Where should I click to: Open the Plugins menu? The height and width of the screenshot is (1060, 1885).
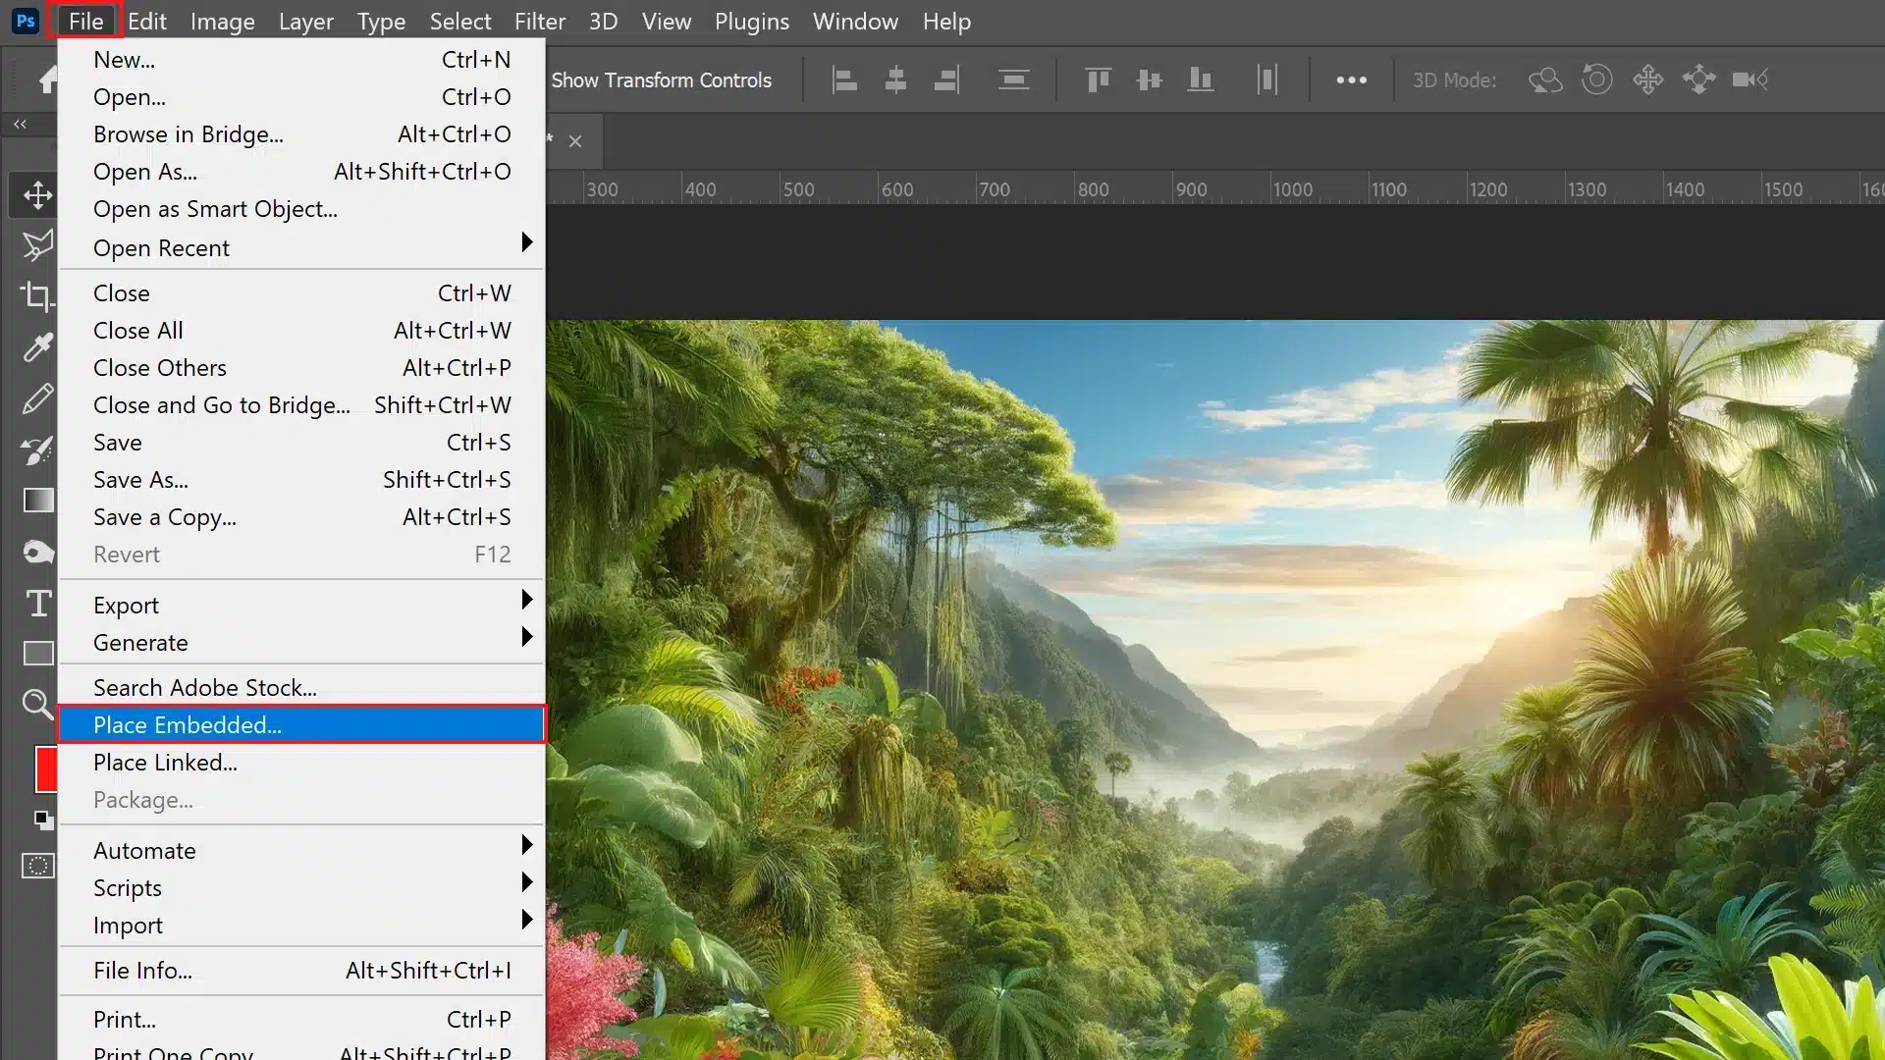(x=752, y=21)
